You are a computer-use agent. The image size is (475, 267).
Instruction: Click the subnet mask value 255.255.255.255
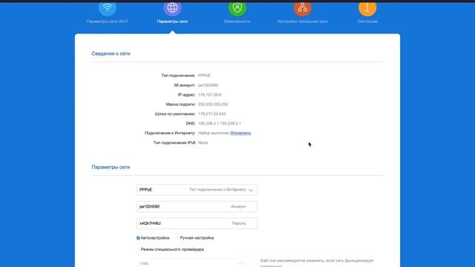(213, 104)
